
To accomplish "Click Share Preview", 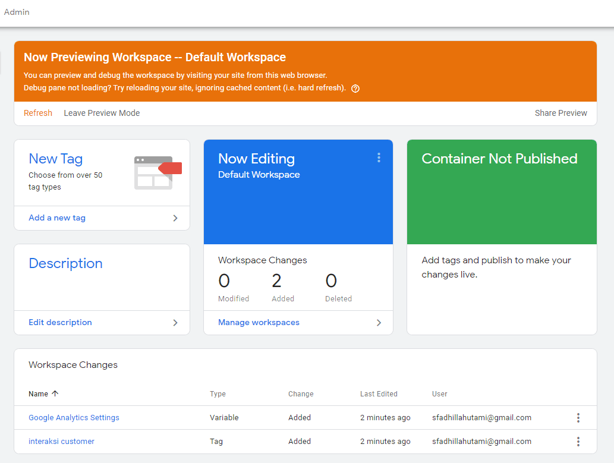I will coord(561,113).
